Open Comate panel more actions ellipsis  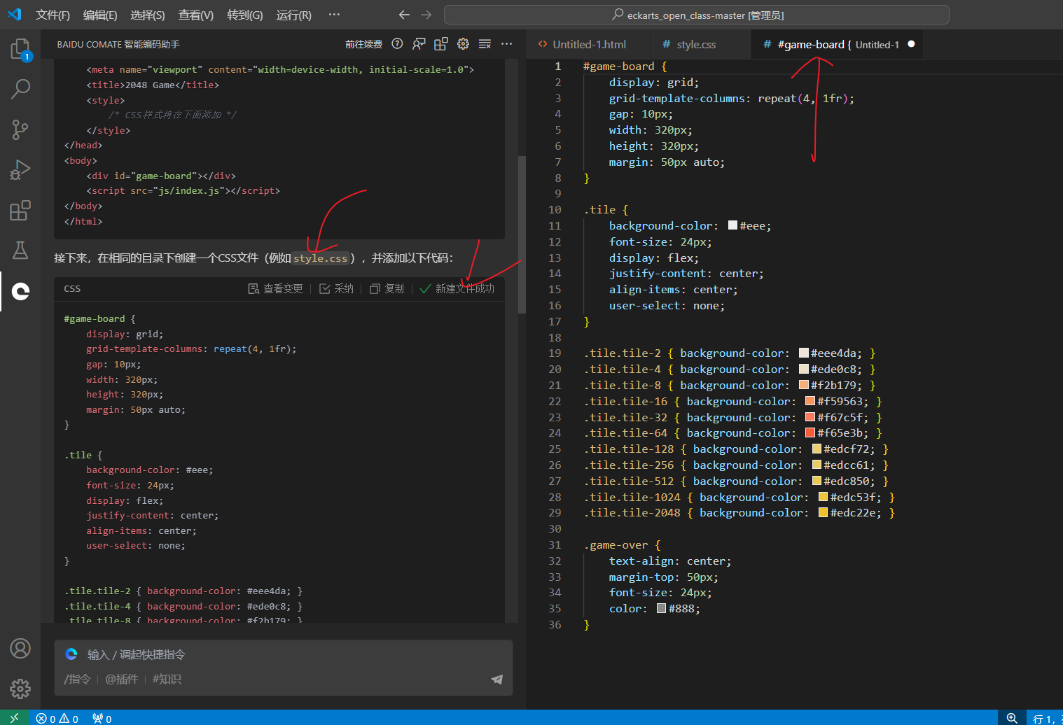click(507, 44)
